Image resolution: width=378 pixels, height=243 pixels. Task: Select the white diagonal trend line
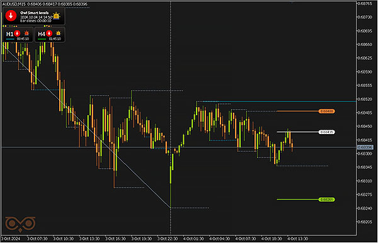[x=87, y=125]
